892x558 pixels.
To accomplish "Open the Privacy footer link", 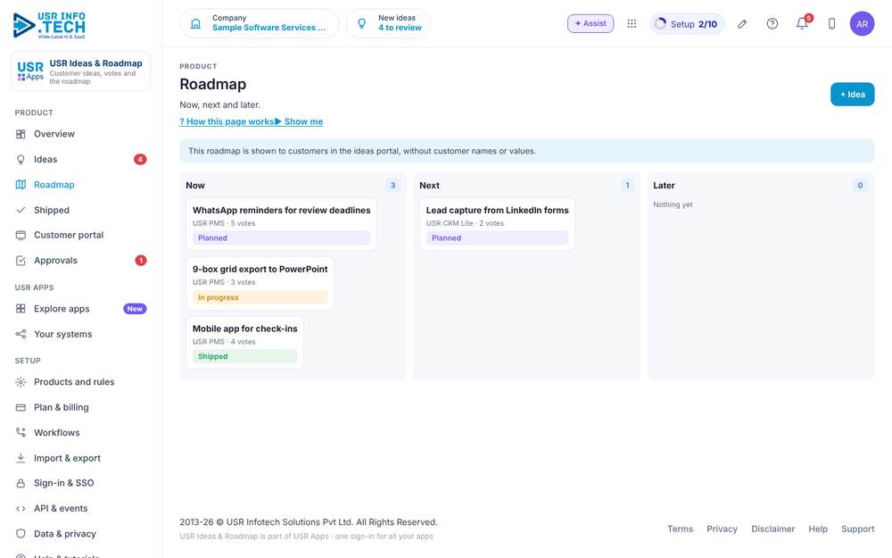I will click(x=722, y=529).
